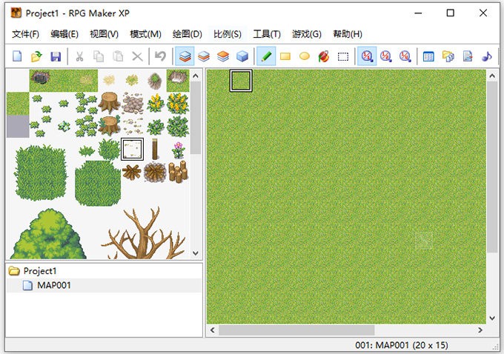Select MAP001 in the map tree

pos(53,285)
